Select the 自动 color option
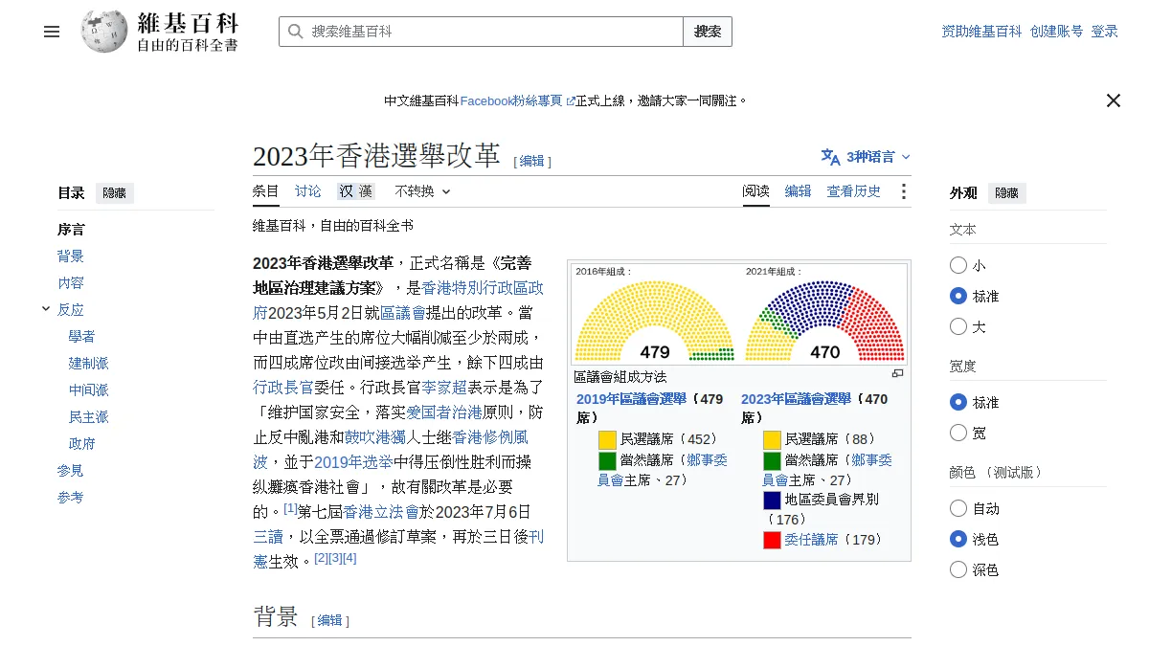Screen dimensions: 1149x646 (958, 508)
